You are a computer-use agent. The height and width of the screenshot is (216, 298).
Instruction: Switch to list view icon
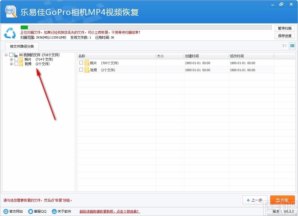[285, 46]
